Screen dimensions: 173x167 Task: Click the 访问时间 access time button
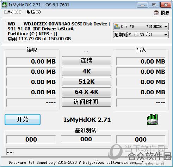(x=86, y=102)
